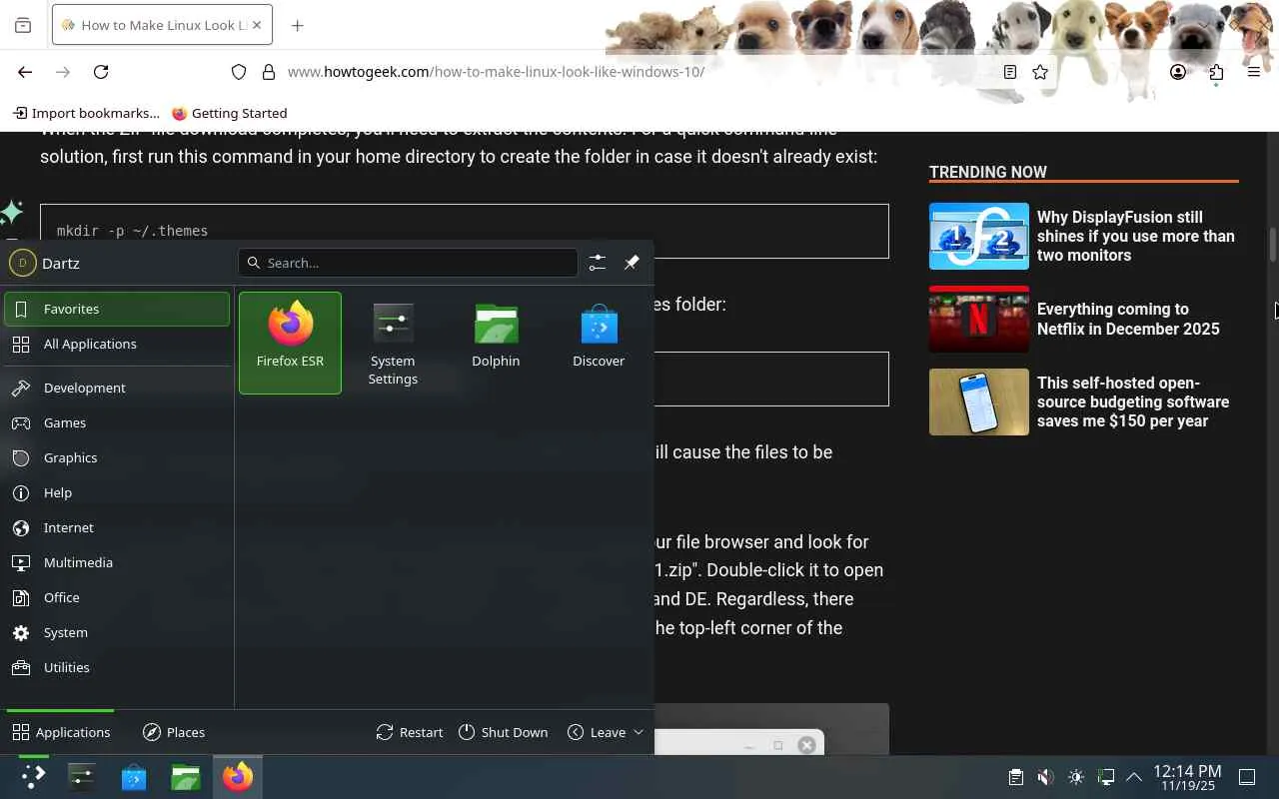Open the DisplayFusion article thumbnail

tap(979, 236)
